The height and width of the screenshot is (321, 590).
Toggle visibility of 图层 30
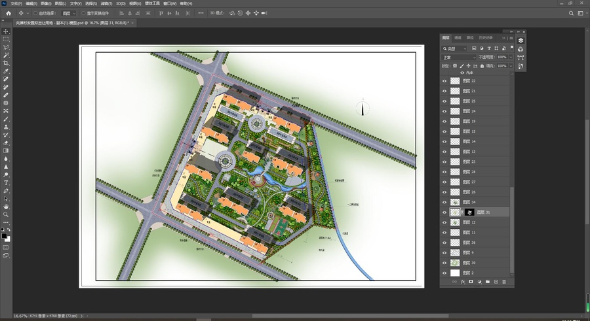click(x=444, y=263)
